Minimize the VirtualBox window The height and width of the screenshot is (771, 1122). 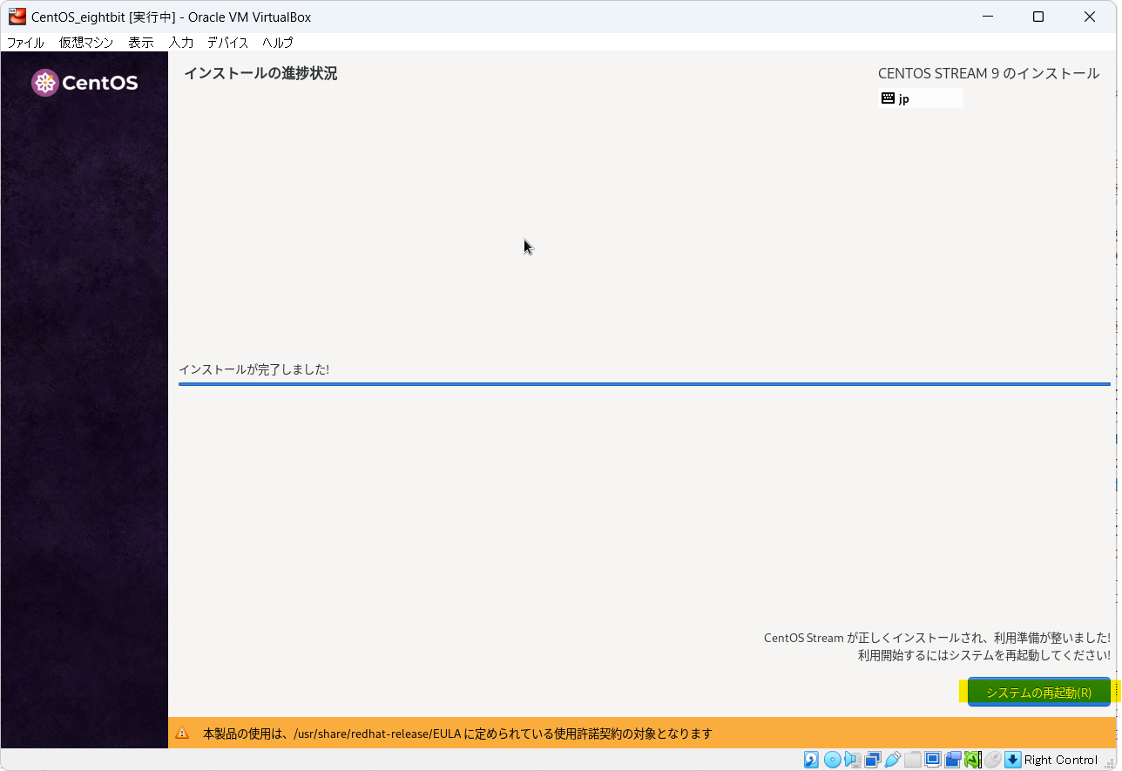(987, 17)
